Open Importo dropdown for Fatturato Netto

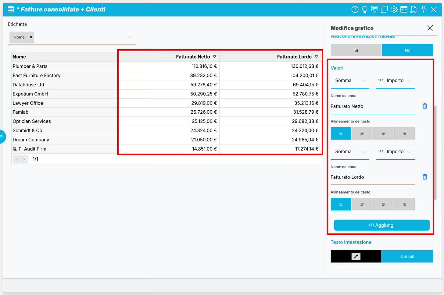click(x=396, y=80)
